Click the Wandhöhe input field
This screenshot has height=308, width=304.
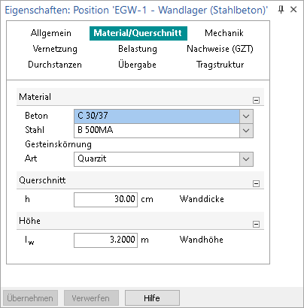click(105, 240)
